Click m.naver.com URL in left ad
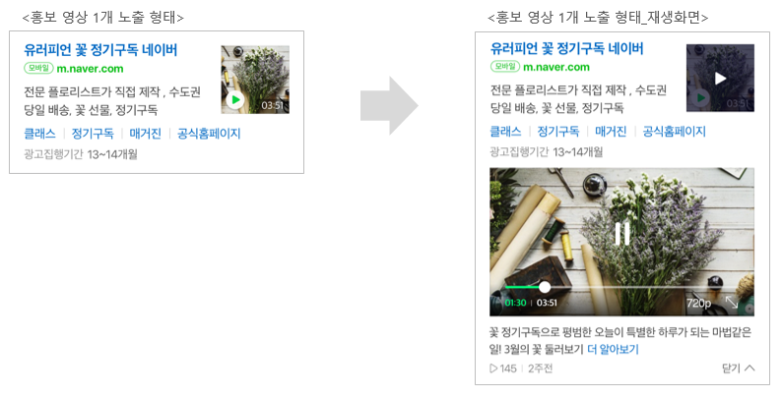 (x=90, y=69)
